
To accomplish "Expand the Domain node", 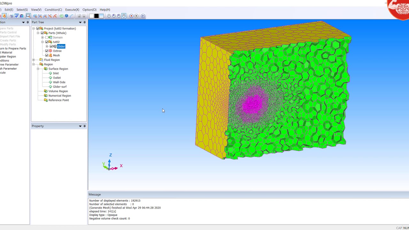I will (42, 37).
